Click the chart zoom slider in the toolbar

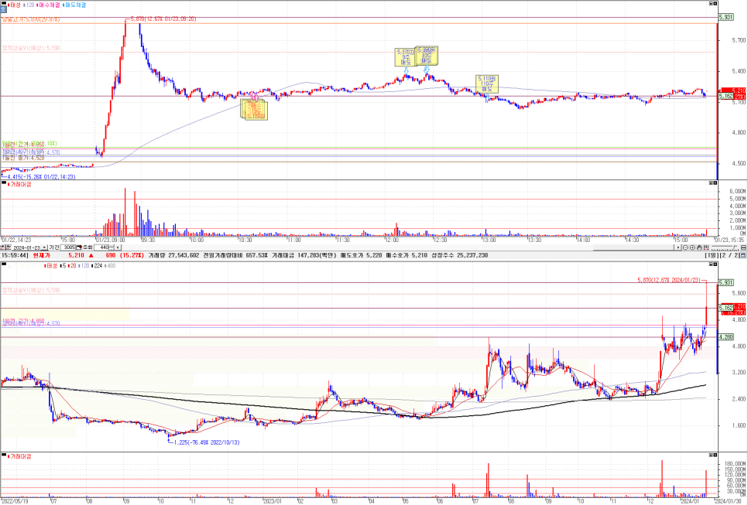point(725,247)
